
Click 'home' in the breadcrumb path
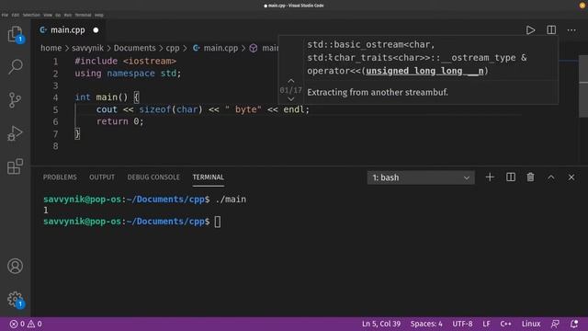coord(51,48)
